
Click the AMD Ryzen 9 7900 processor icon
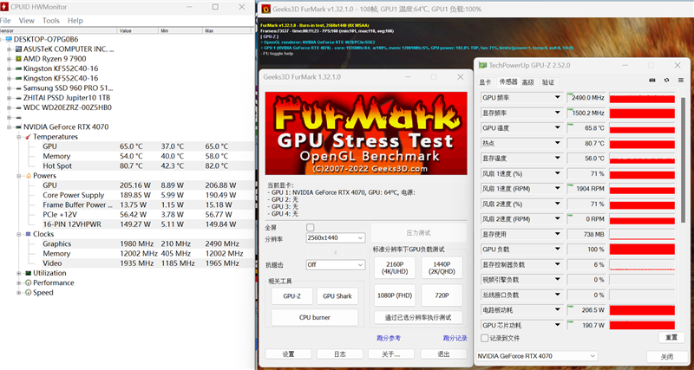pos(16,58)
